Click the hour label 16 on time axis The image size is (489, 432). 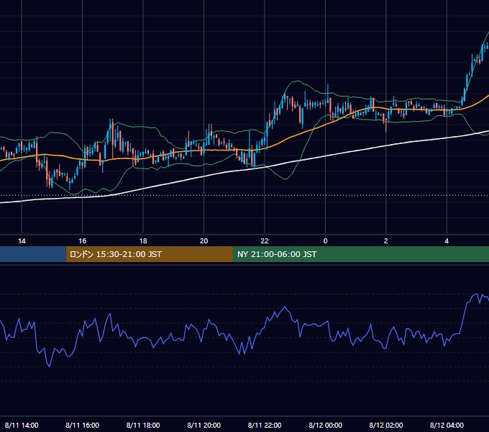point(82,241)
